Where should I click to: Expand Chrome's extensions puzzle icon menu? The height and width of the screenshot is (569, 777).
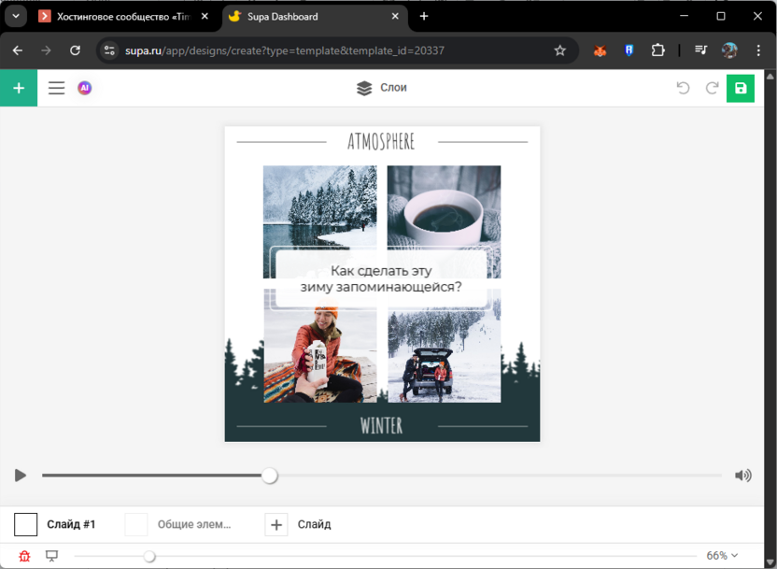click(x=658, y=50)
